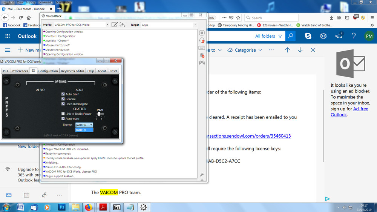The image size is (377, 212).
Task: Uncheck Deep Interrogate option
Action: tap(63, 104)
